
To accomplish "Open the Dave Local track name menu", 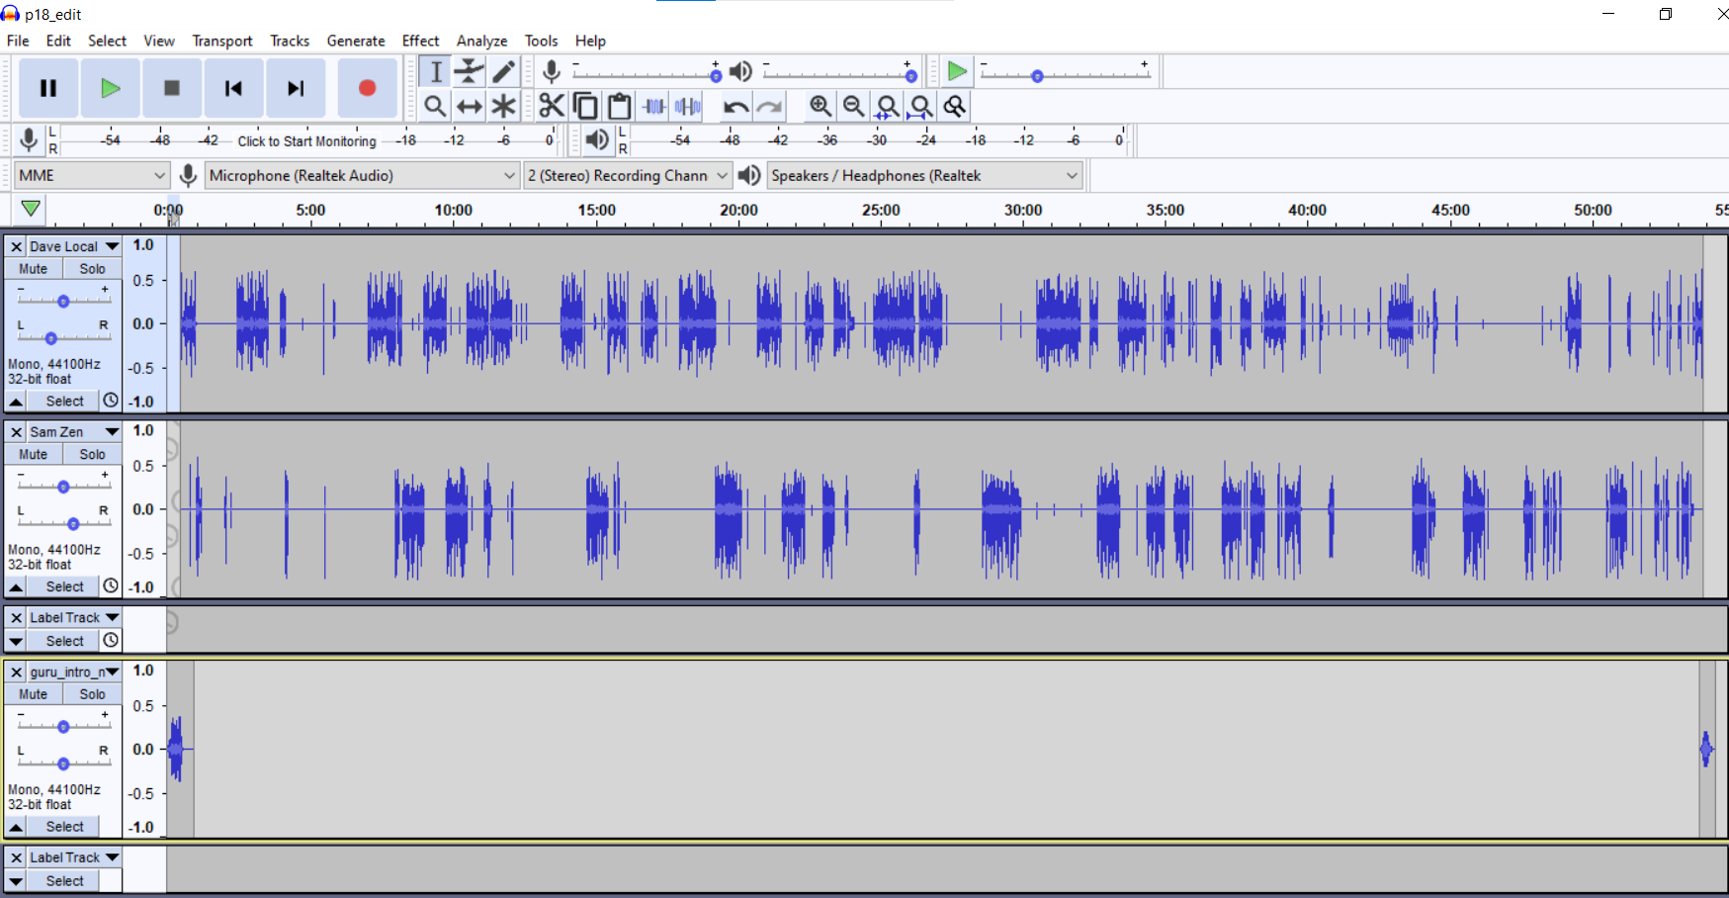I will tap(112, 246).
